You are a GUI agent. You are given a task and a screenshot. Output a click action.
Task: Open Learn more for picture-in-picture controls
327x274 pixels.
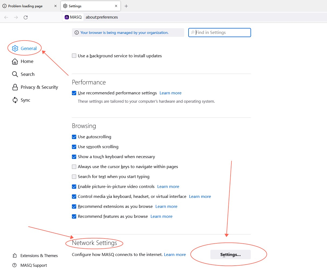tap(168, 187)
